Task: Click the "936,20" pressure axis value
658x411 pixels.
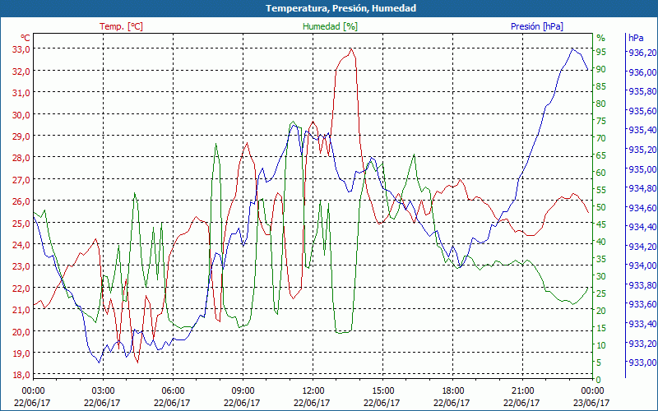Action: (642, 53)
